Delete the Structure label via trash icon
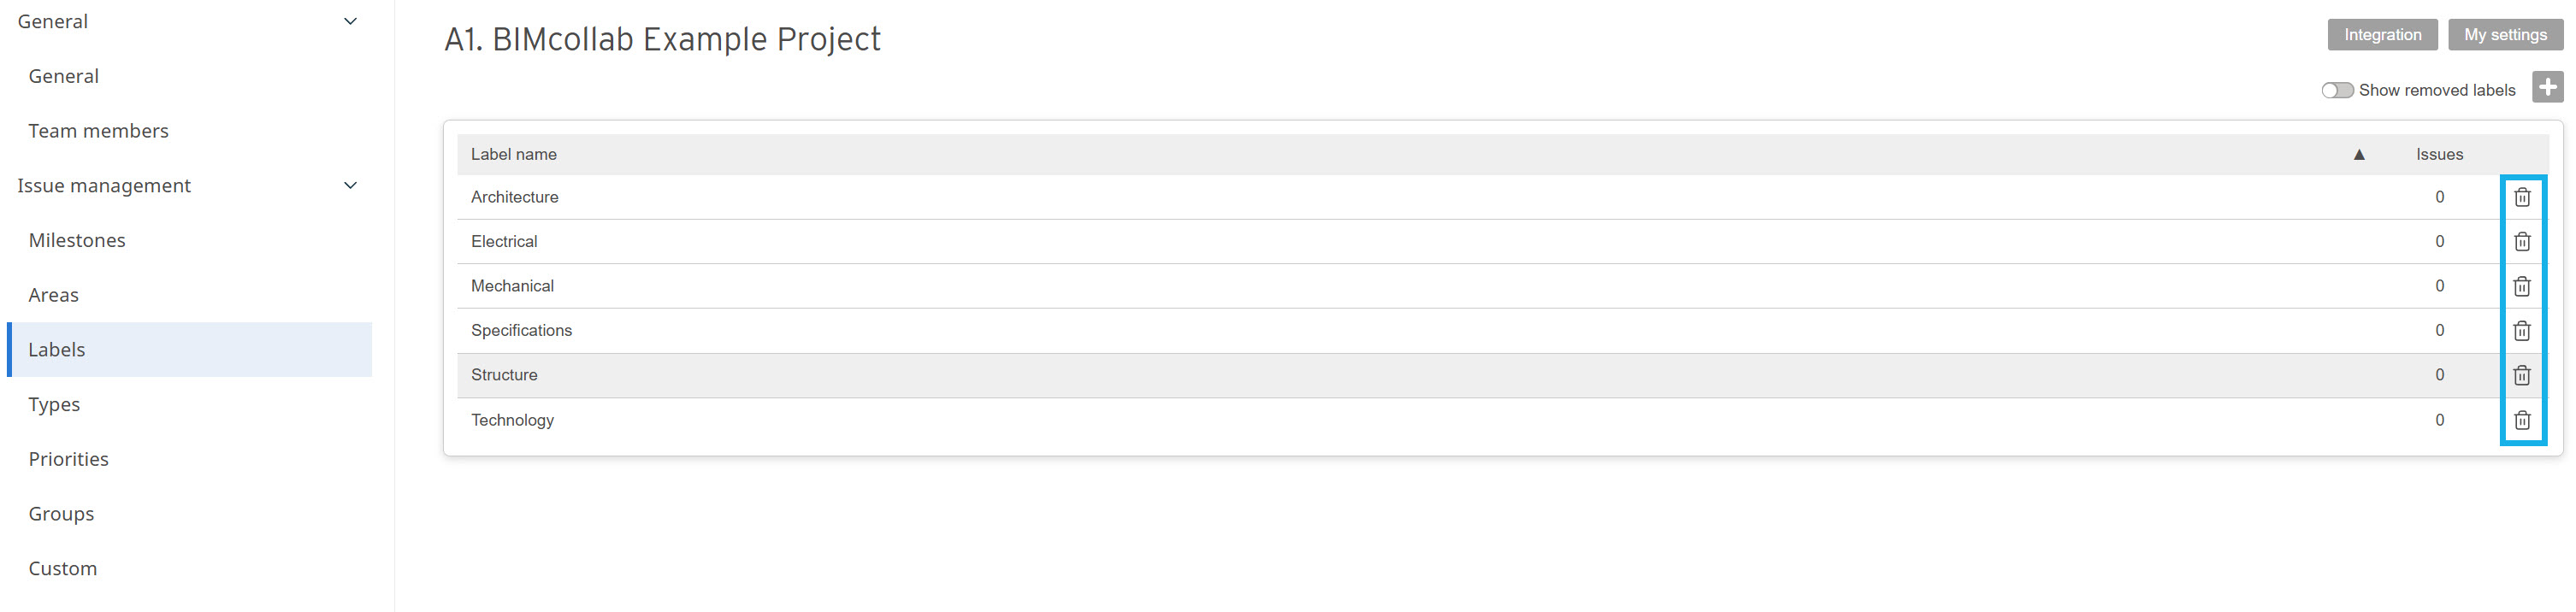The height and width of the screenshot is (612, 2576). point(2521,375)
